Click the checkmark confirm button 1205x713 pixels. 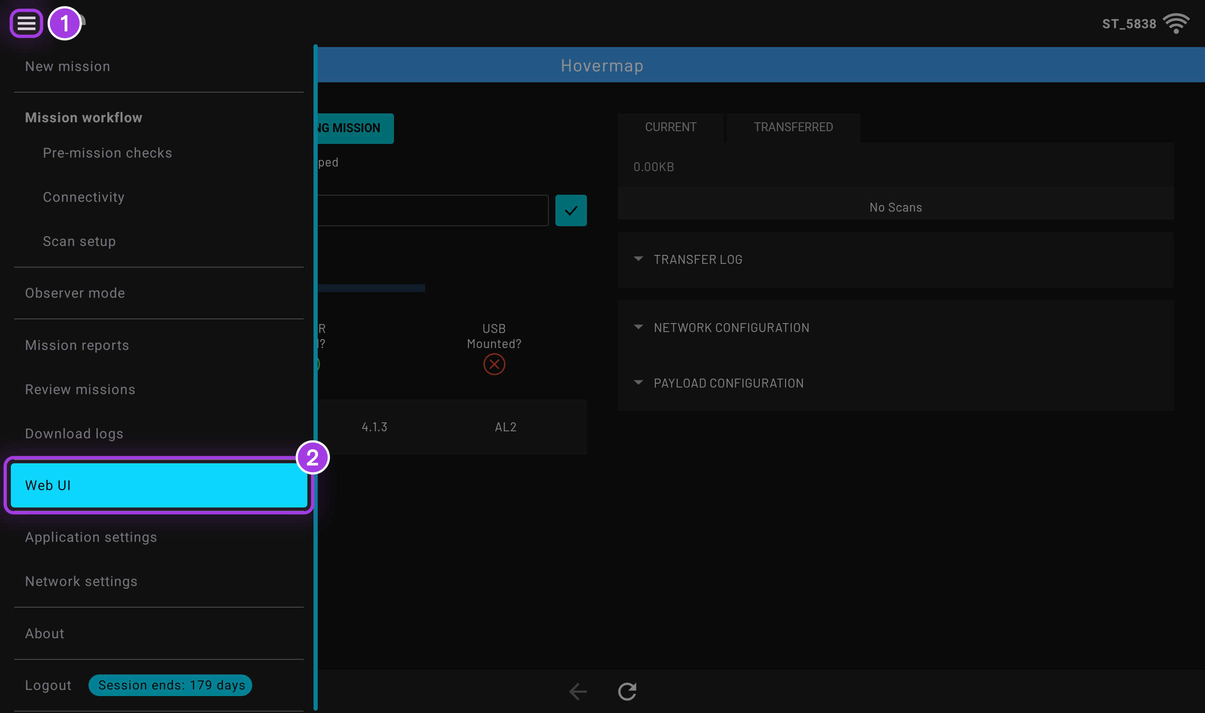point(571,210)
